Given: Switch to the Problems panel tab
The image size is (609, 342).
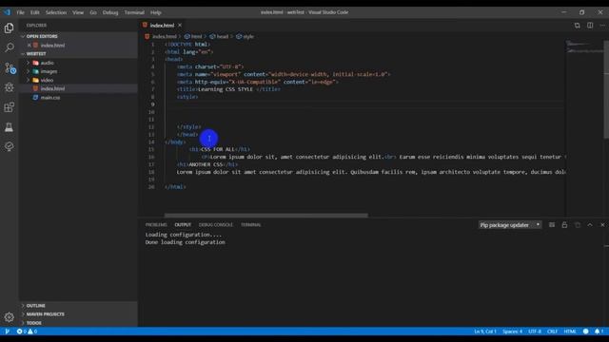Looking at the screenshot, I should pyautogui.click(x=156, y=225).
